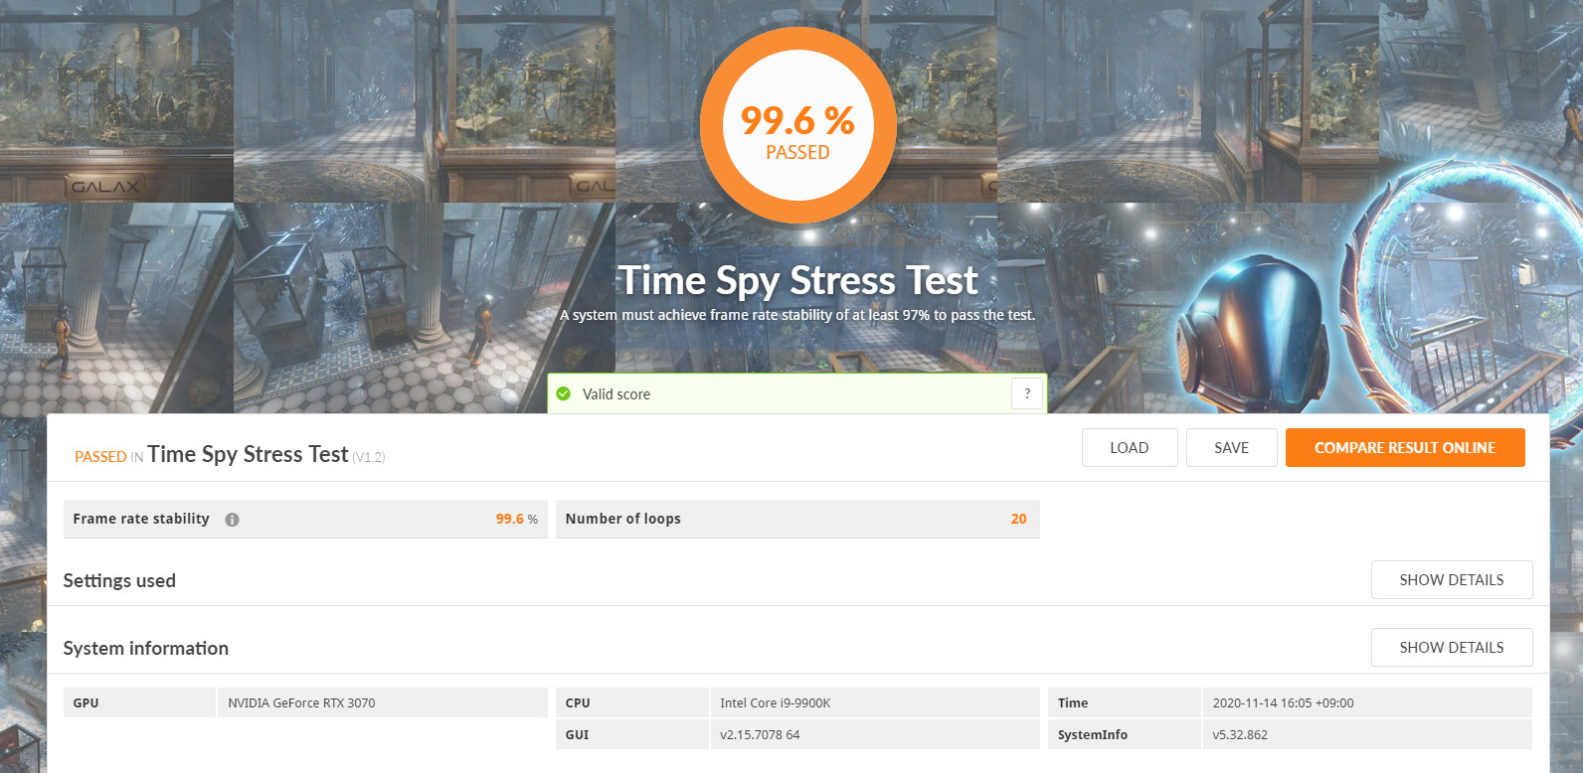Click the Time value 2020-11-14 16:05 +09:00
This screenshot has height=773, width=1583.
click(x=1283, y=703)
